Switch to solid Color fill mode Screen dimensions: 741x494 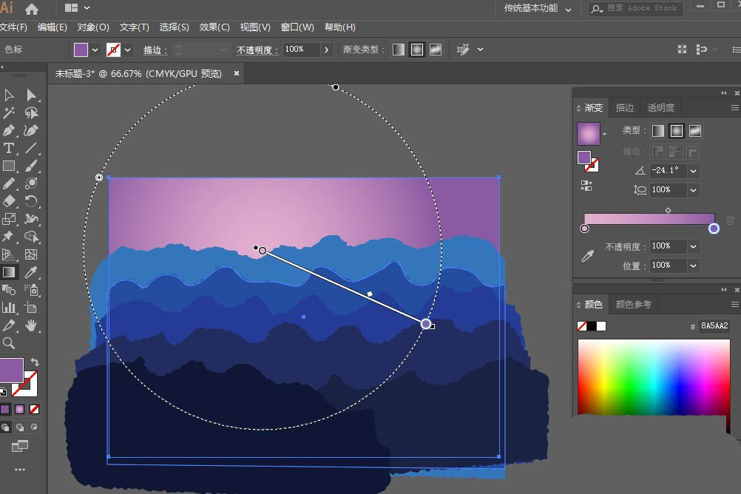pos(5,410)
